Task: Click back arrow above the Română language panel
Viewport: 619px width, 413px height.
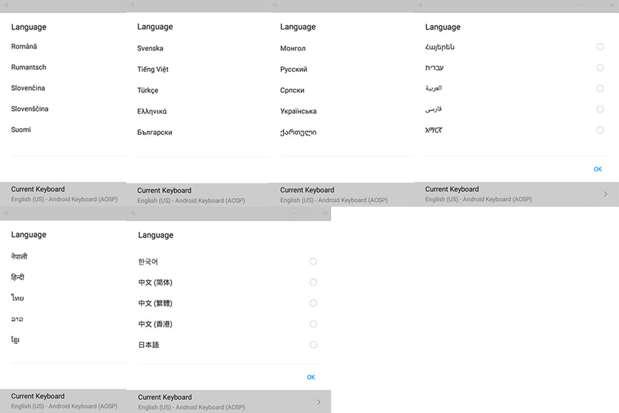Action: point(5,5)
